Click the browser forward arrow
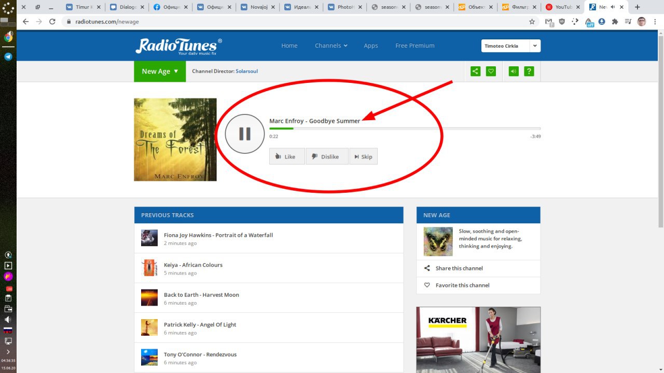Viewport: 664px width, 373px height. 39,22
